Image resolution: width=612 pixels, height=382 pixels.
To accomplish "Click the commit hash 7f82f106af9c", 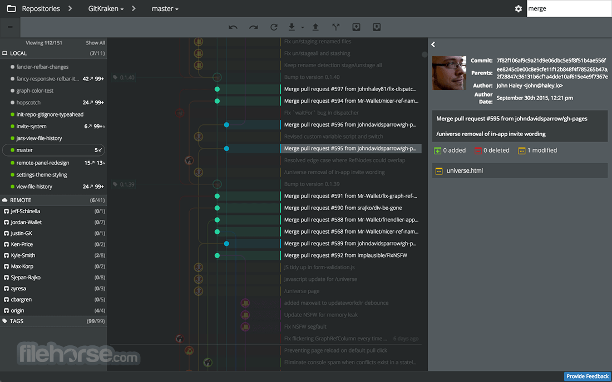I will (x=551, y=61).
